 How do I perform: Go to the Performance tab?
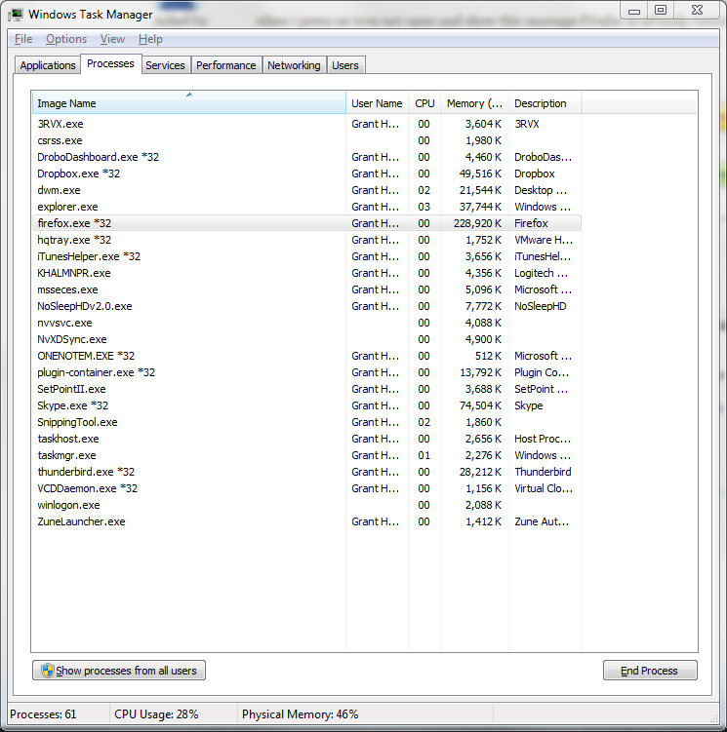(225, 65)
